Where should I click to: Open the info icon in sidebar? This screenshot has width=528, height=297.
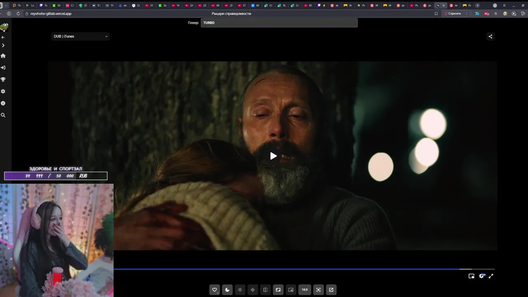(3, 103)
